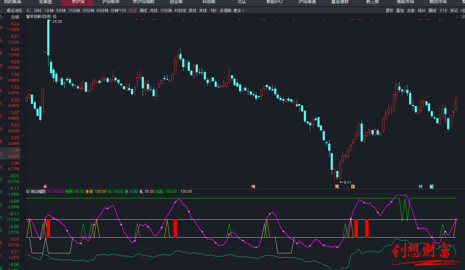Viewport: 465px width, 270px height.
Task: Select 年线 period
Action: [x=203, y=11]
